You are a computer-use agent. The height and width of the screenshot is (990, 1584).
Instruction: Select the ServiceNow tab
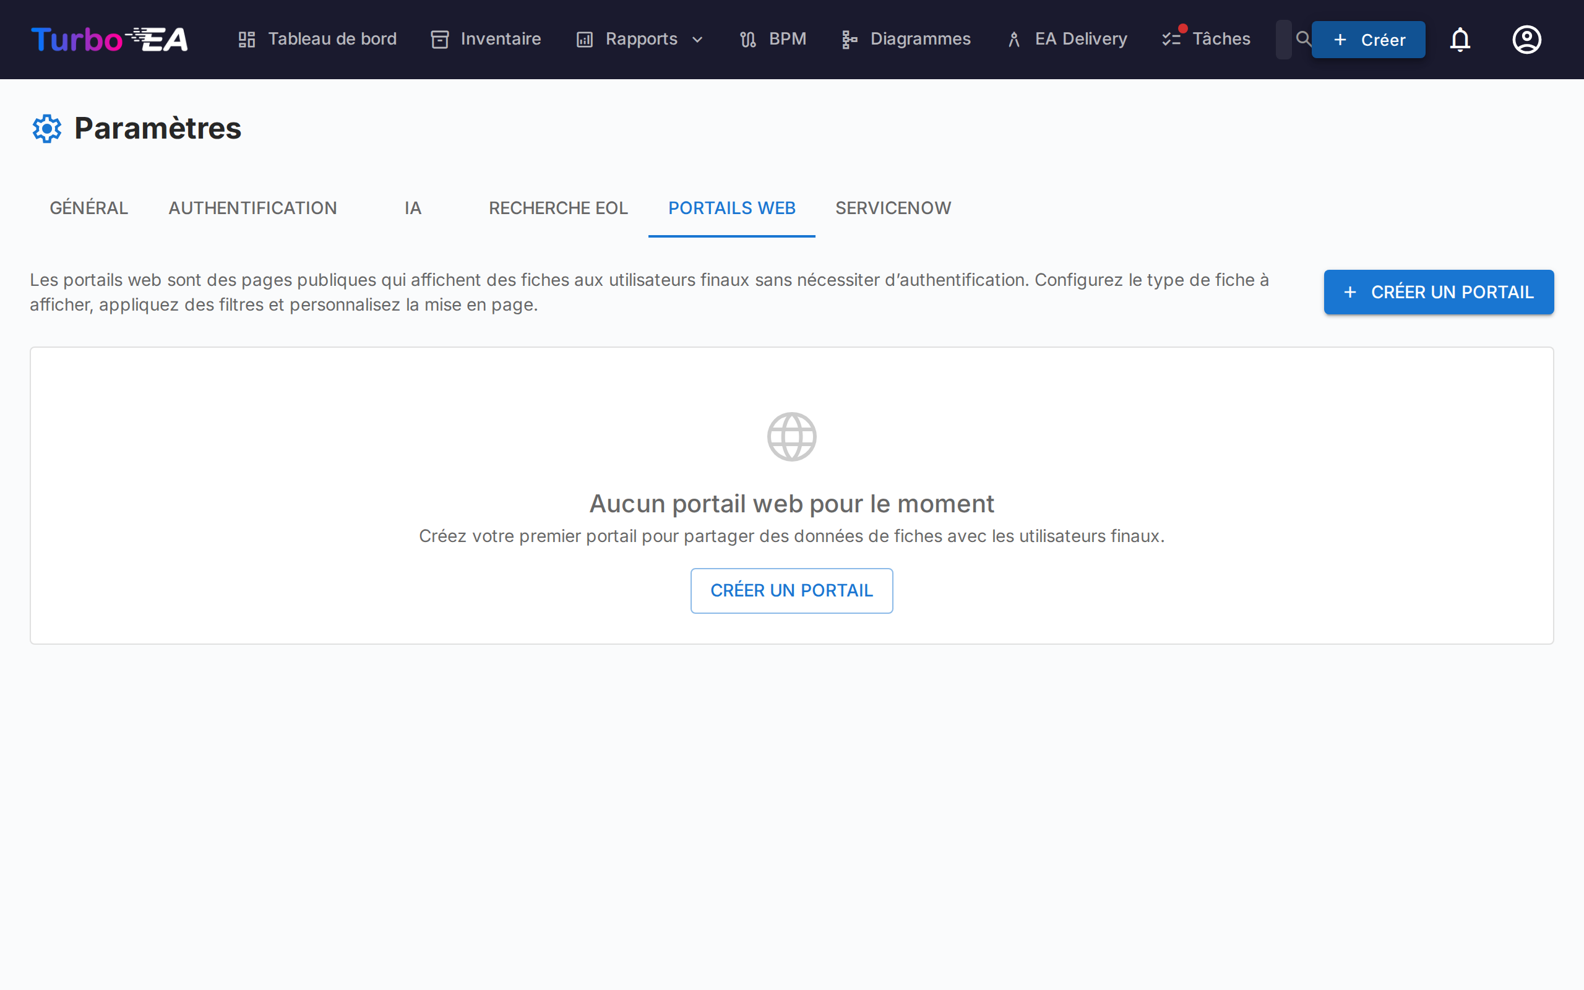point(893,207)
